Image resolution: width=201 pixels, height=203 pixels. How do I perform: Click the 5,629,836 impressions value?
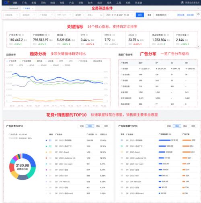click(x=64, y=40)
